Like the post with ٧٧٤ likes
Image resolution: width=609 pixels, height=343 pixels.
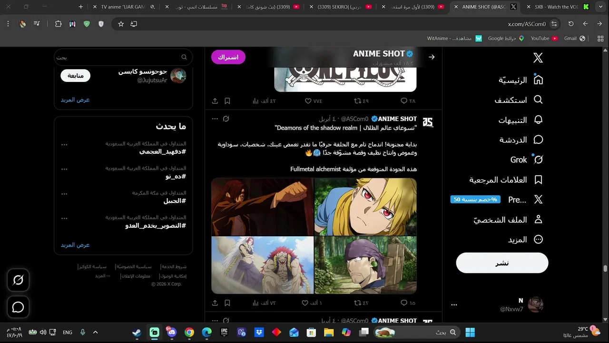coord(314,101)
